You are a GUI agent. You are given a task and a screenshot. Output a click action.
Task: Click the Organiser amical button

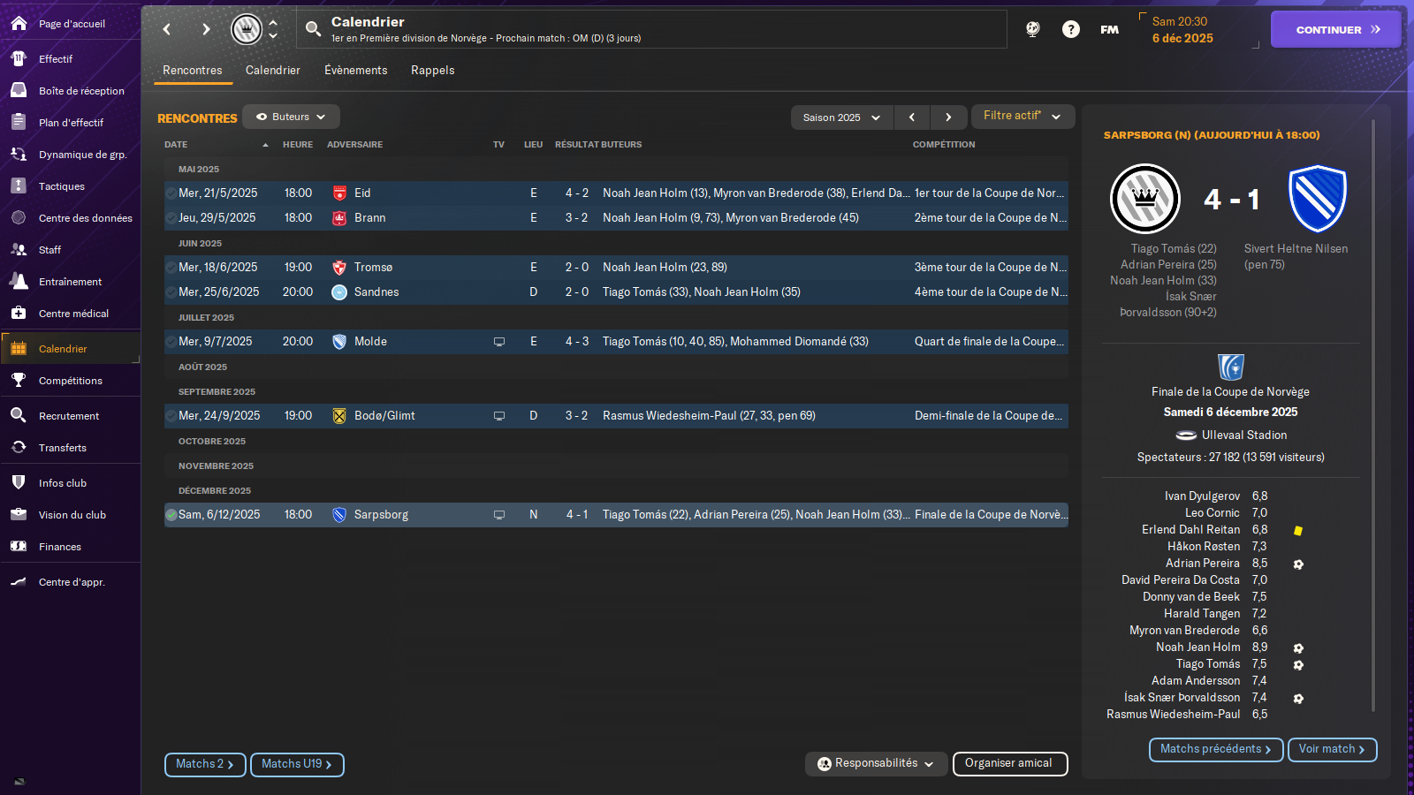point(1009,763)
